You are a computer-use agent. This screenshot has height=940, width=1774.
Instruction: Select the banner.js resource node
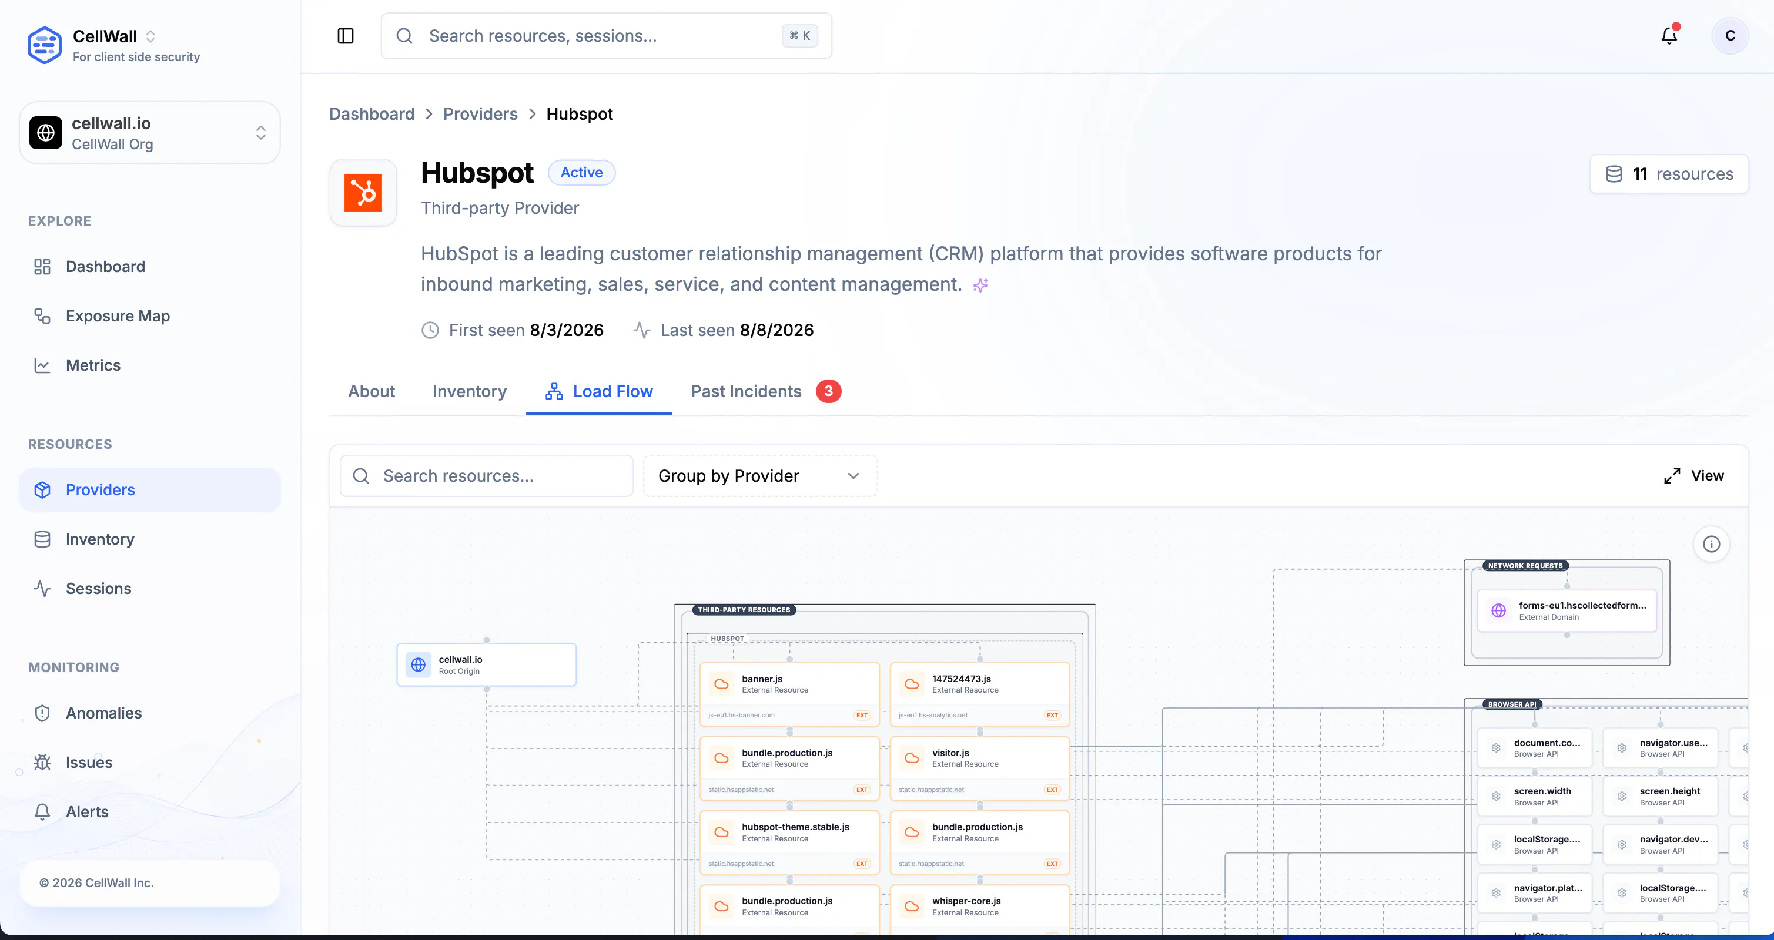(x=789, y=694)
